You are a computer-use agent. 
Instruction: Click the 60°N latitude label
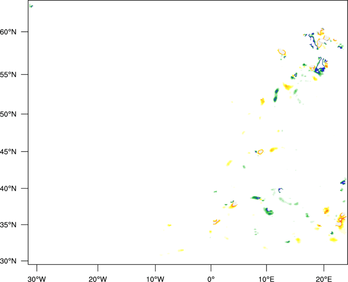point(8,32)
